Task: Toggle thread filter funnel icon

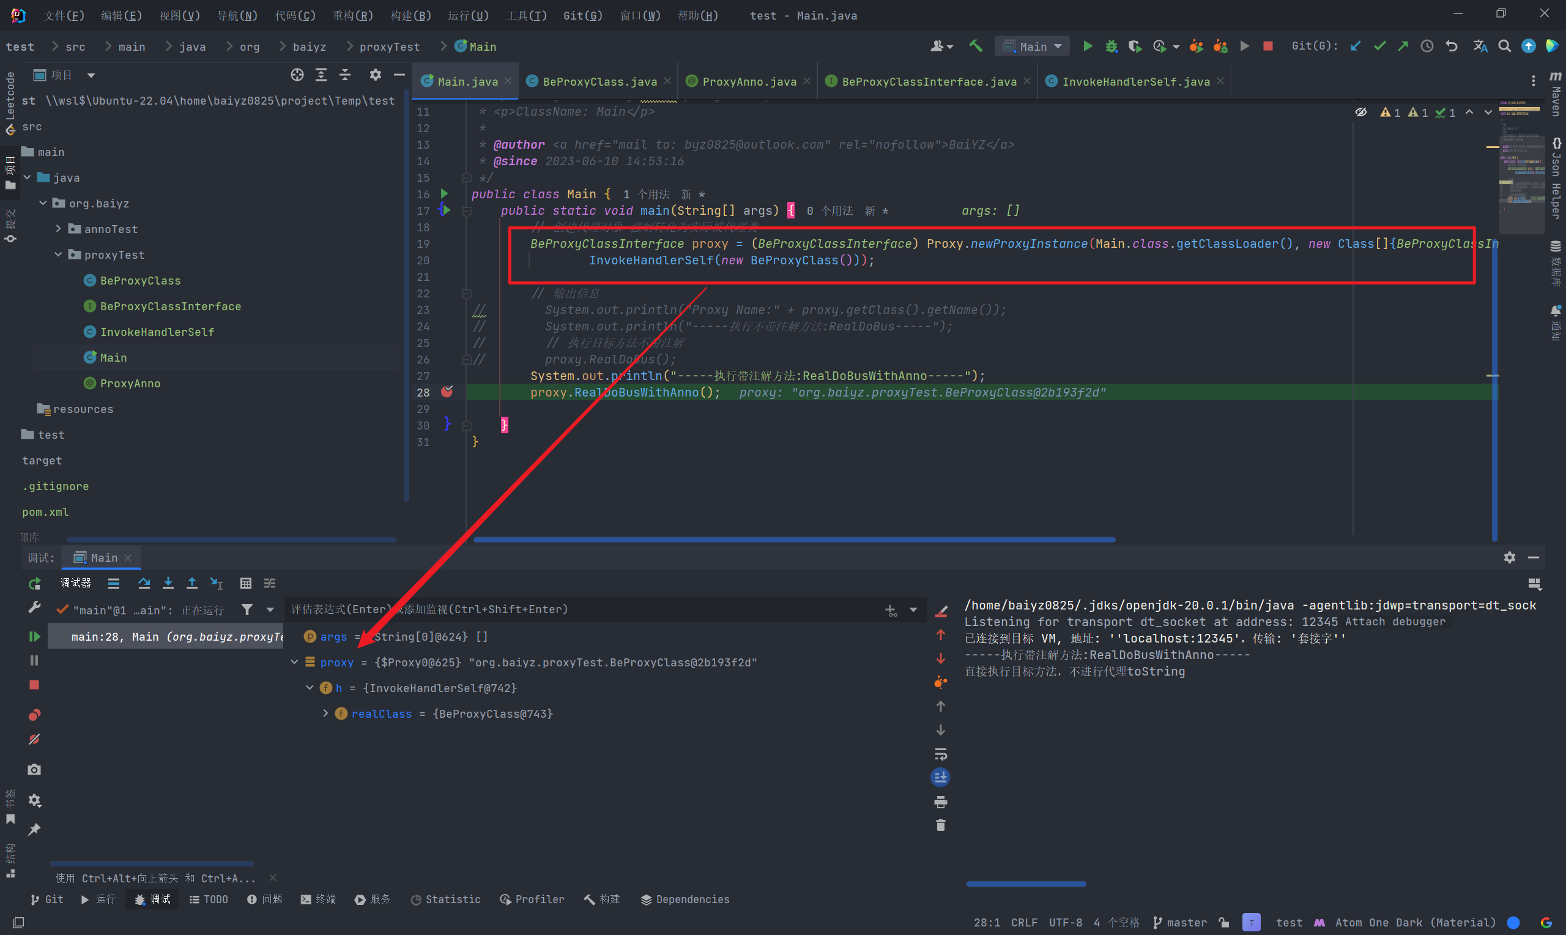Action: (247, 609)
